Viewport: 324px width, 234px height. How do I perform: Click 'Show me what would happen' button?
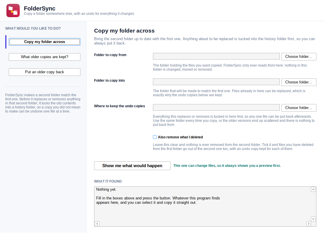tap(132, 166)
